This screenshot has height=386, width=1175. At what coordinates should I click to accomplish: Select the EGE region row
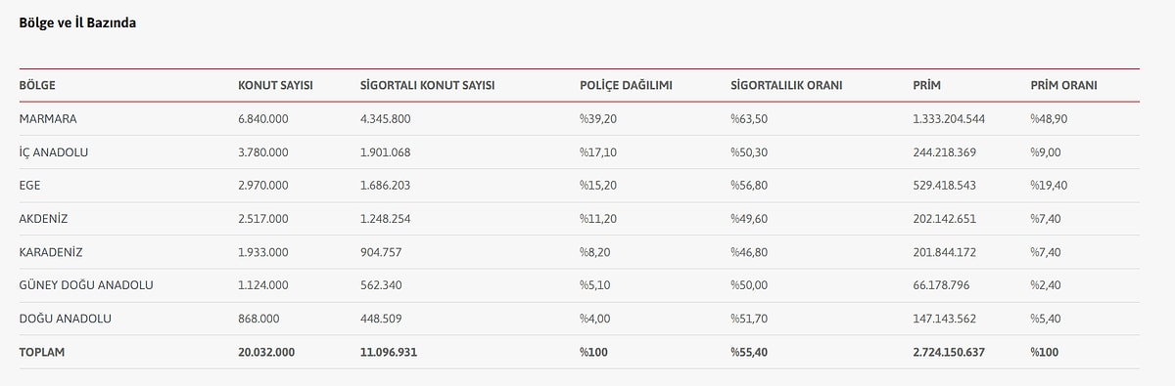tap(580, 186)
